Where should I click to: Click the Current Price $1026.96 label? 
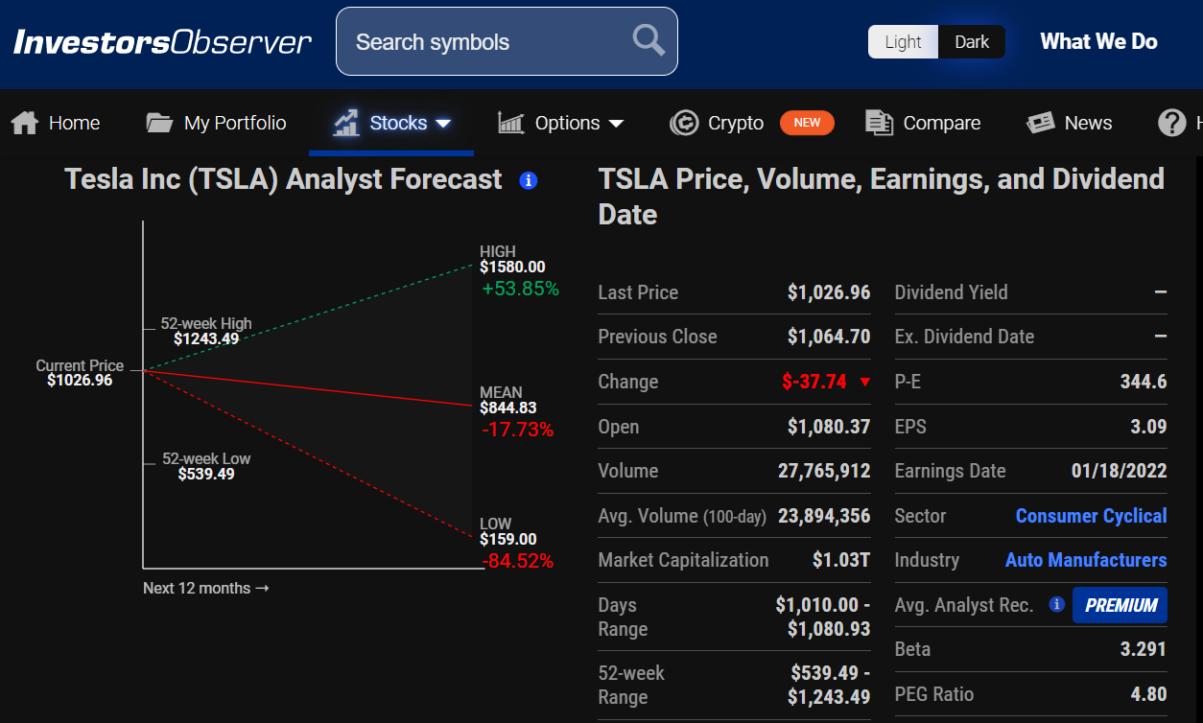(x=80, y=373)
